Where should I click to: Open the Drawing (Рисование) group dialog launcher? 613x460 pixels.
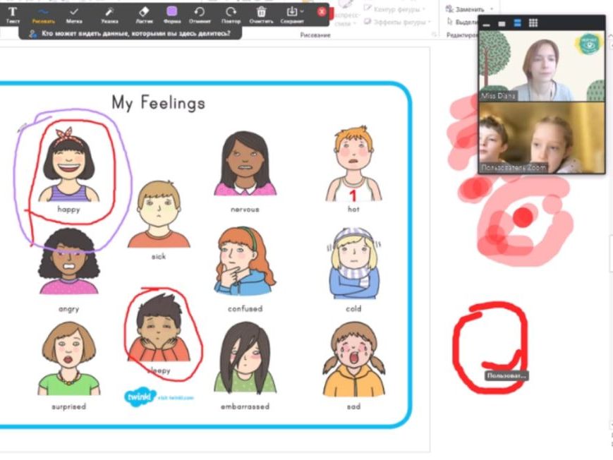pyautogui.click(x=434, y=35)
